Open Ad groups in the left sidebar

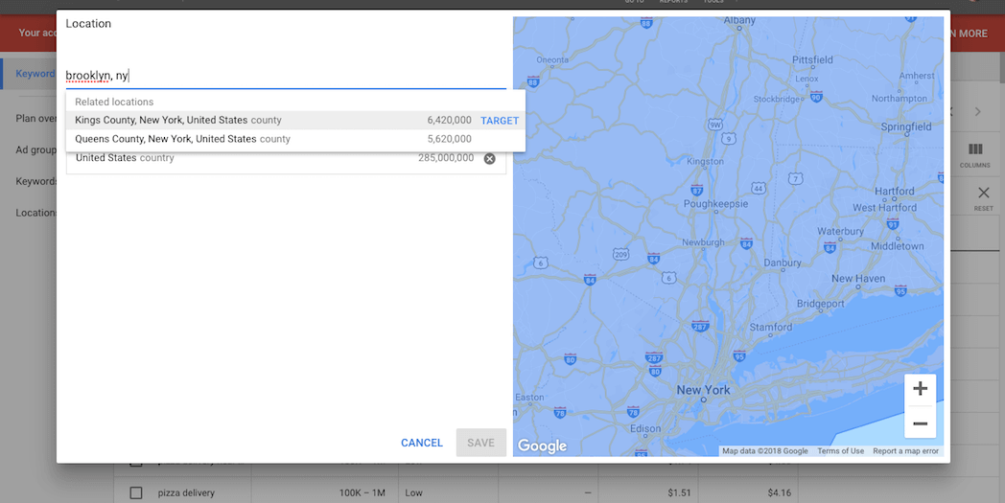click(x=35, y=149)
